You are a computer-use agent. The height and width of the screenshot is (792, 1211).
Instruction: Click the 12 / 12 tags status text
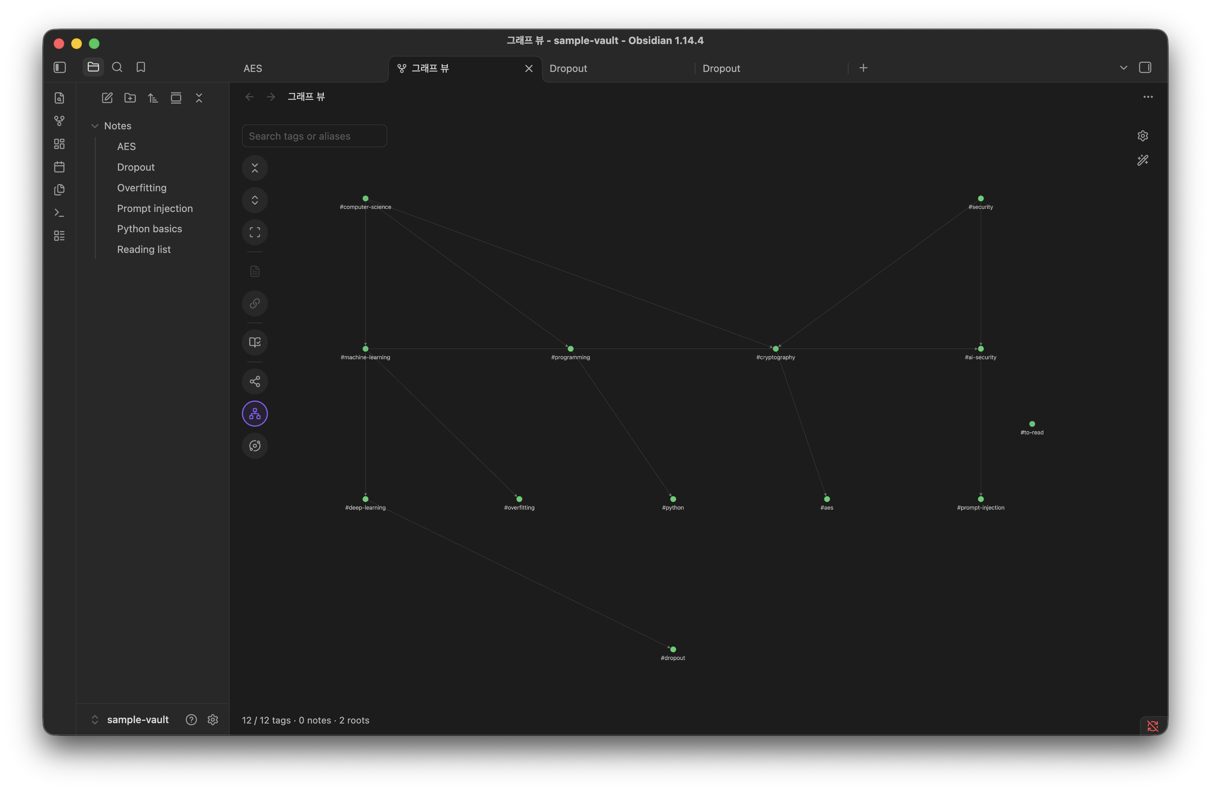pyautogui.click(x=266, y=720)
